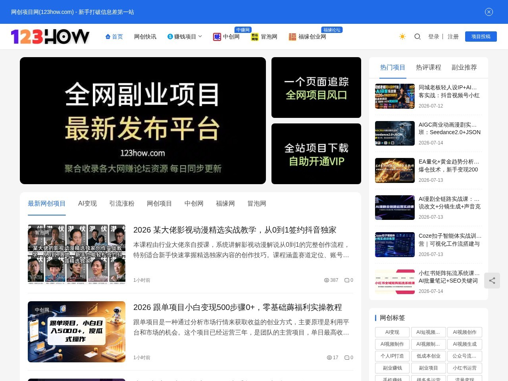Switch to the 冒泡网 content tab
This screenshot has width=508, height=381.
(x=257, y=204)
